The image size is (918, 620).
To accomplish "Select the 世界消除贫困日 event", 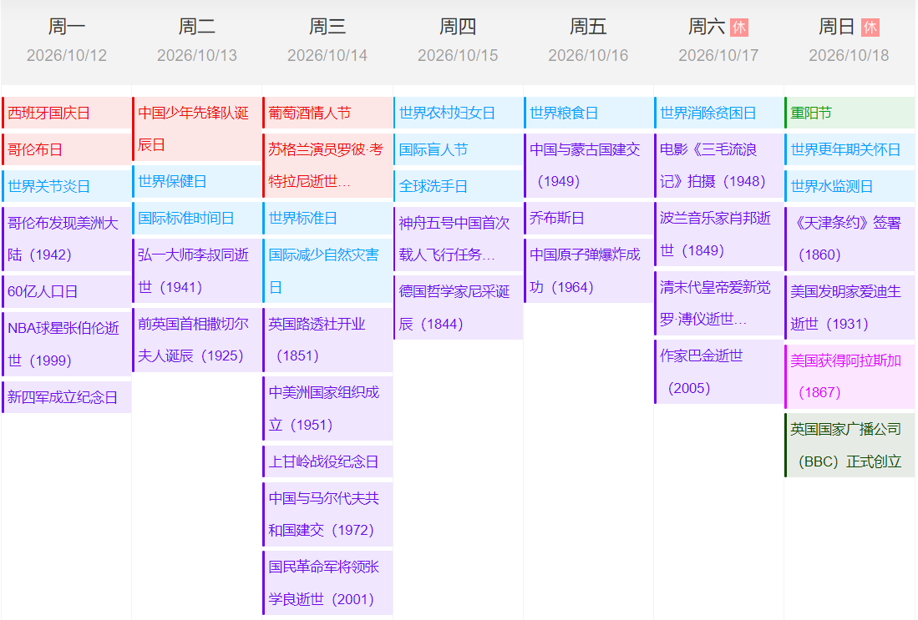I will [718, 113].
